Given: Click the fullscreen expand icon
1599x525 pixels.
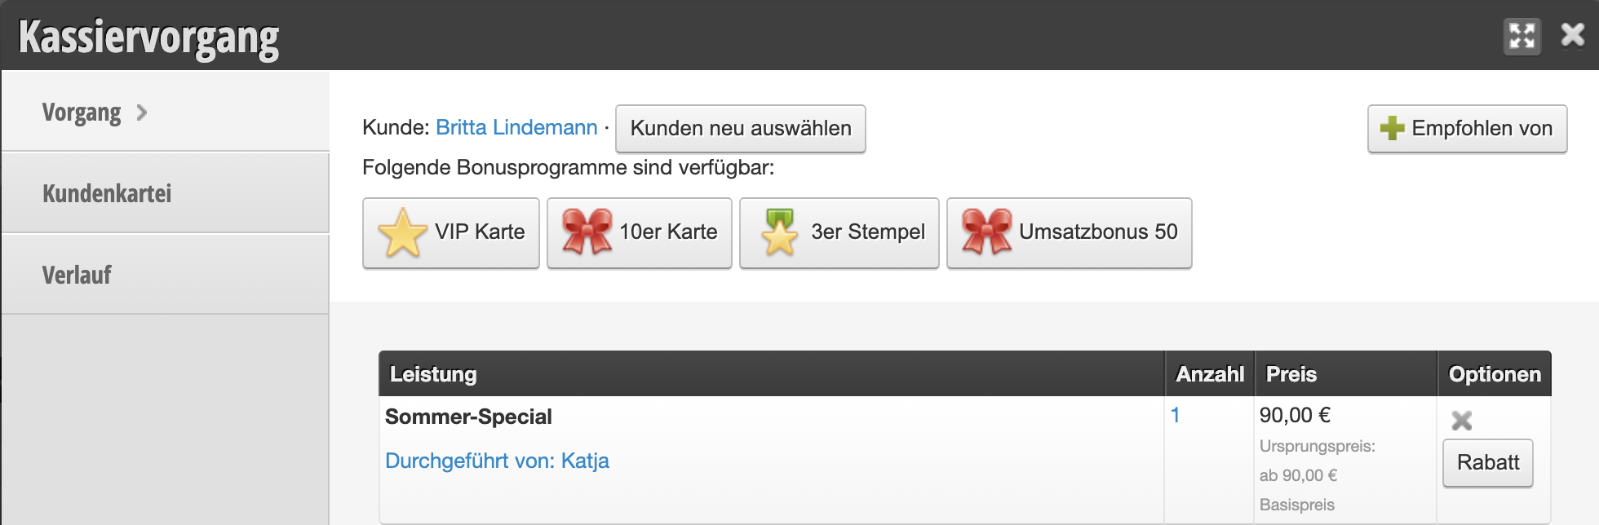Looking at the screenshot, I should click(x=1521, y=37).
